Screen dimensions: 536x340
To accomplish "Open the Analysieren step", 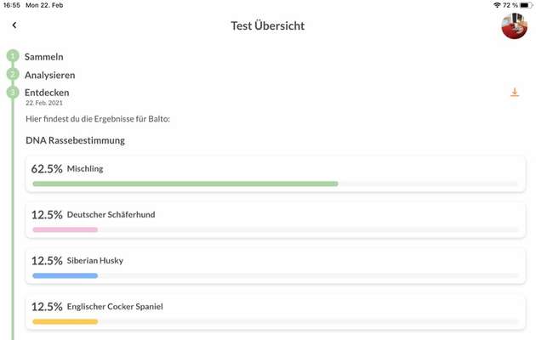I will [50, 74].
